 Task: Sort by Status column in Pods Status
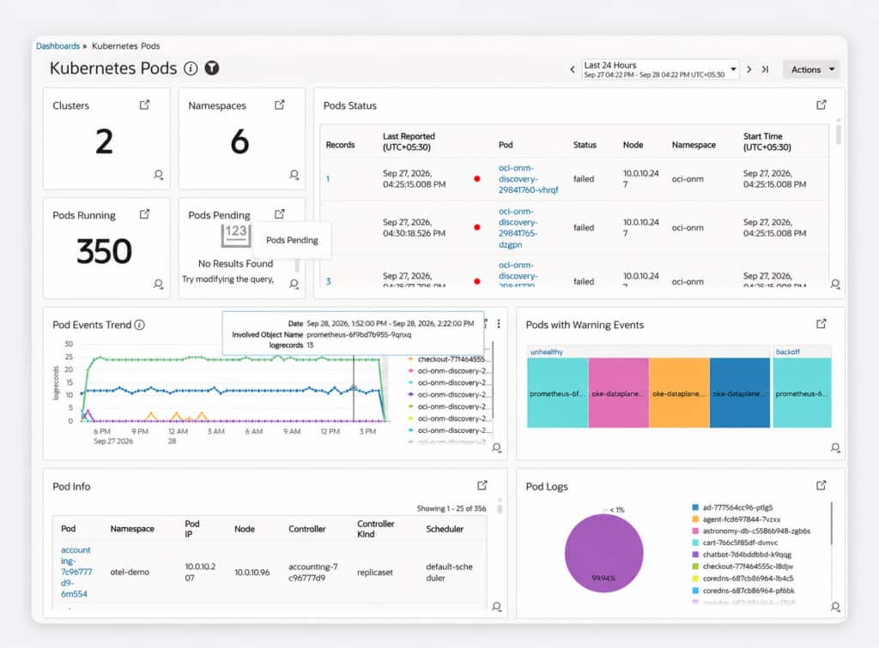(x=585, y=145)
